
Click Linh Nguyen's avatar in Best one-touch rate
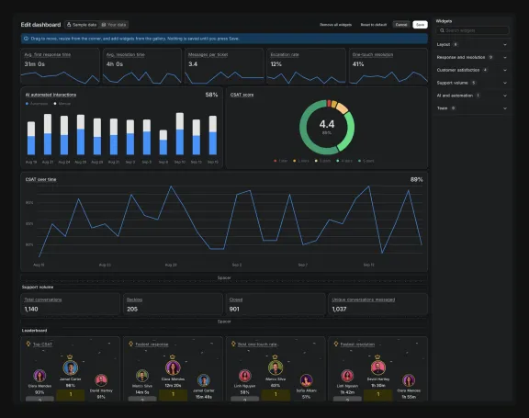(x=245, y=376)
